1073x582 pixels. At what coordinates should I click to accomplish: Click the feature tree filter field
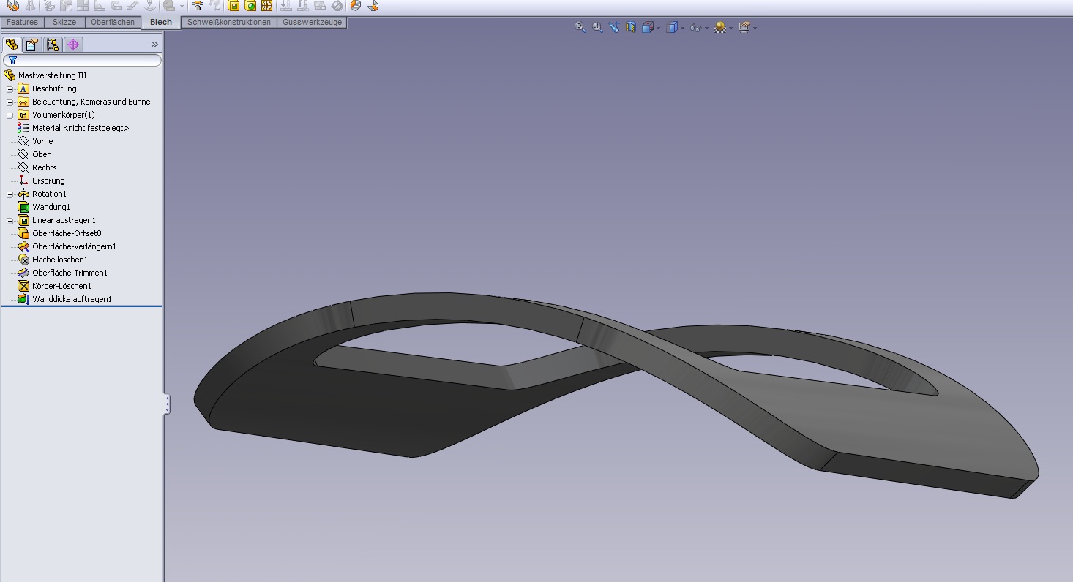coord(82,61)
